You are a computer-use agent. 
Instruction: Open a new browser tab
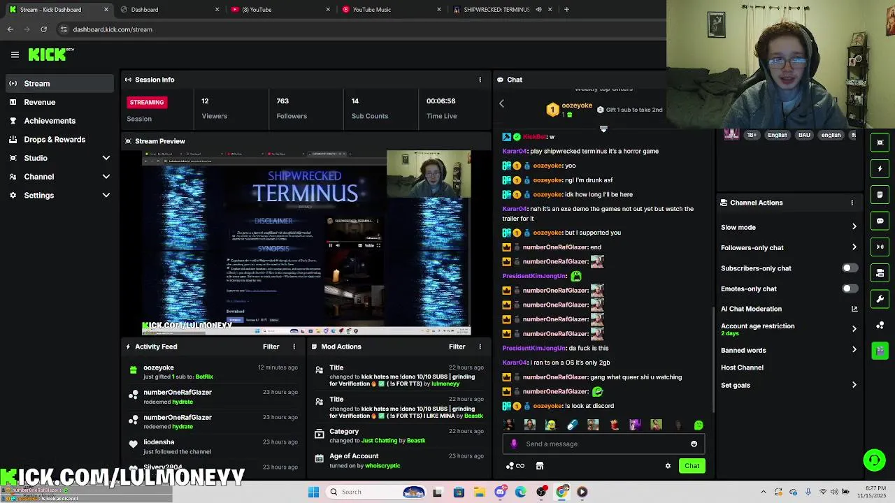pos(566,10)
